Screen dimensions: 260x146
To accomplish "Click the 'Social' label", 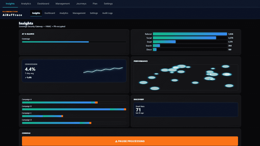I will [149, 38].
